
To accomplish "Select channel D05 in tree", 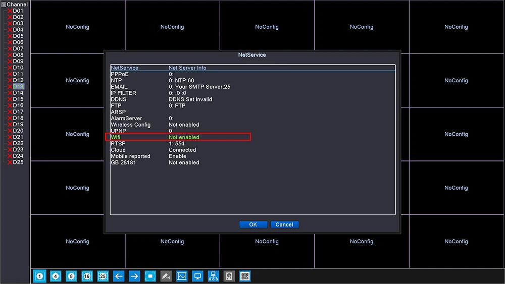I will tap(18, 36).
